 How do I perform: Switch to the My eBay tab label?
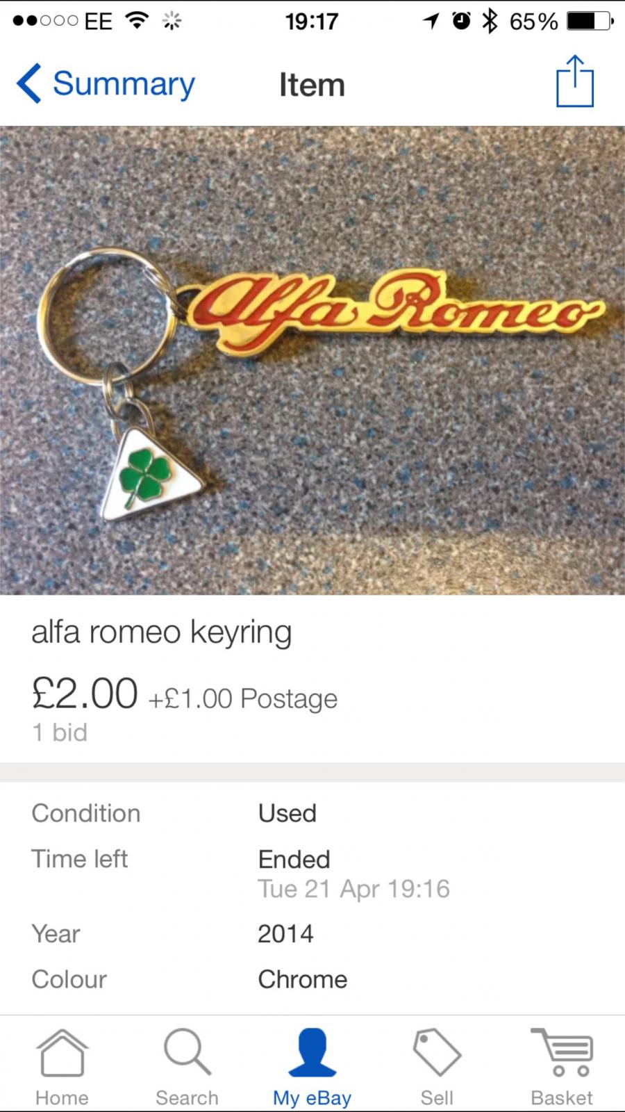click(312, 1097)
